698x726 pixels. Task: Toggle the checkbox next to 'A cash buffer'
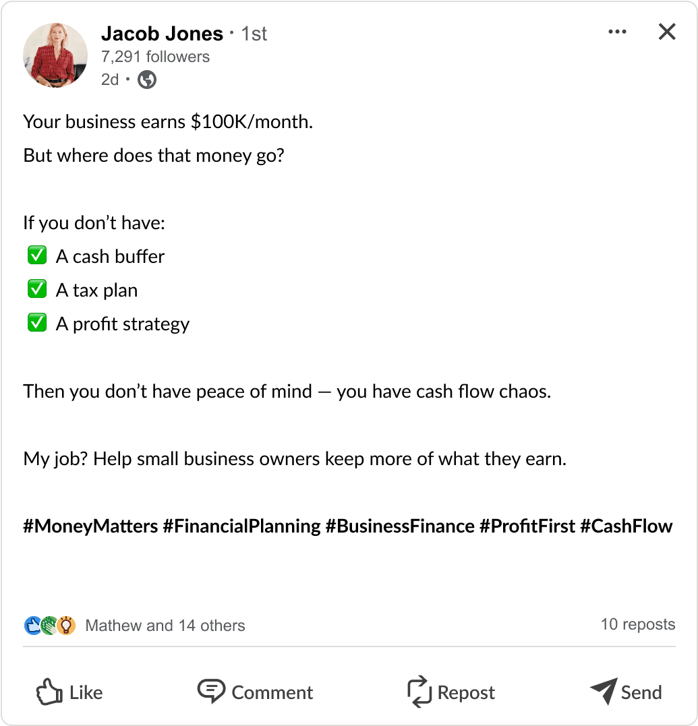click(36, 255)
